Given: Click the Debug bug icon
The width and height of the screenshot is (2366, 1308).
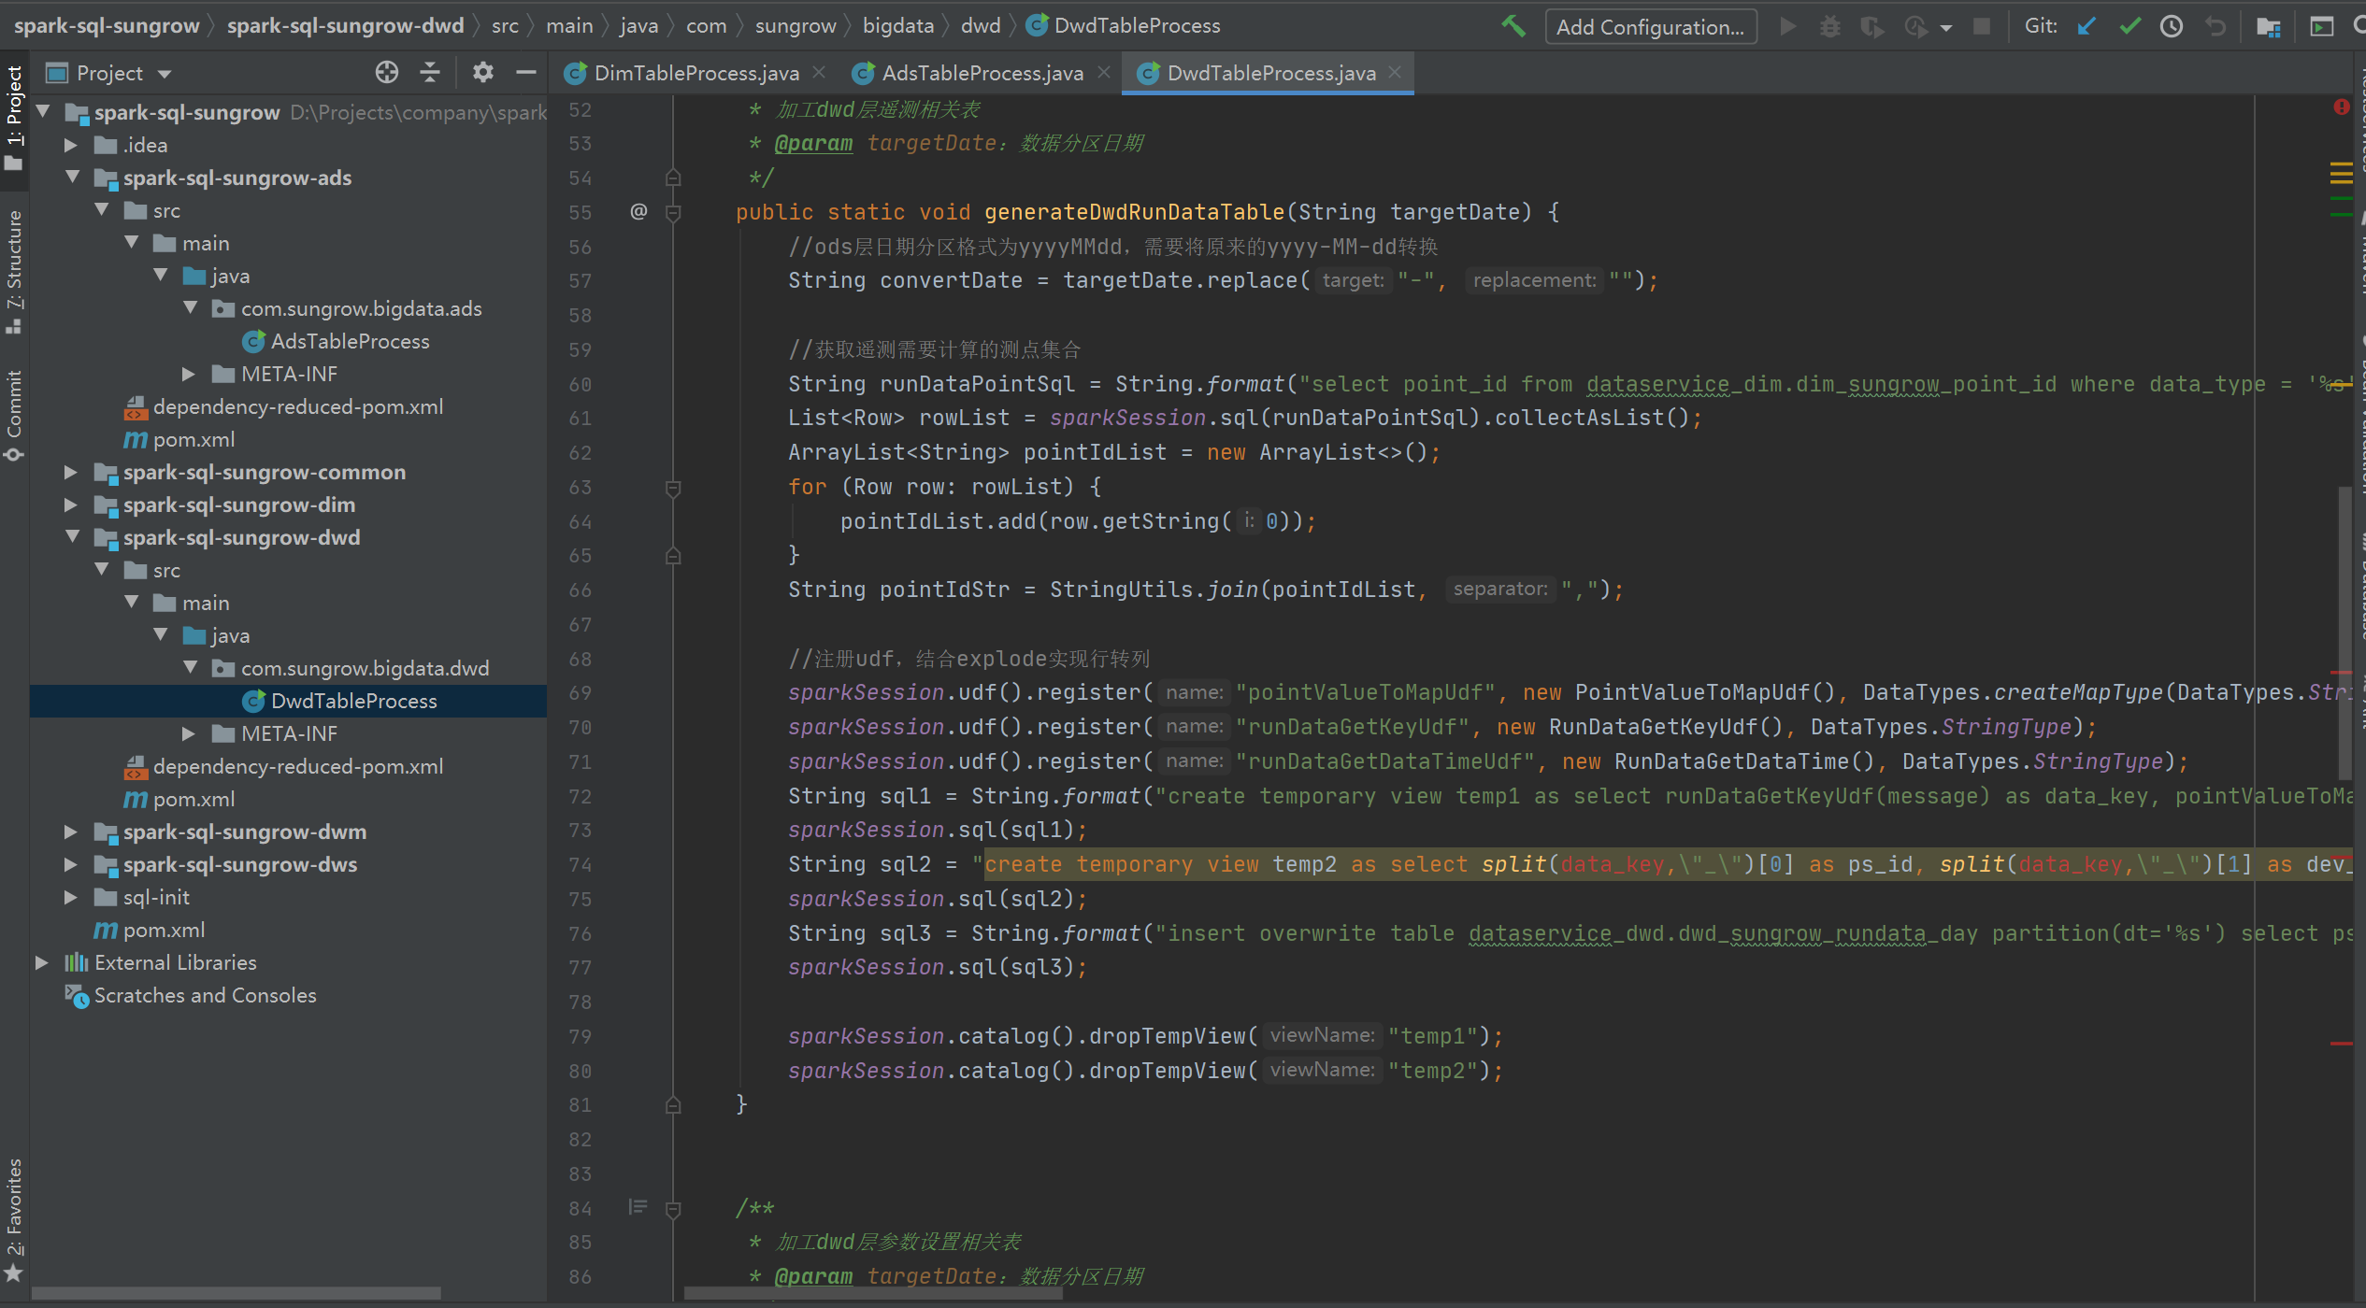Looking at the screenshot, I should point(1829,26).
